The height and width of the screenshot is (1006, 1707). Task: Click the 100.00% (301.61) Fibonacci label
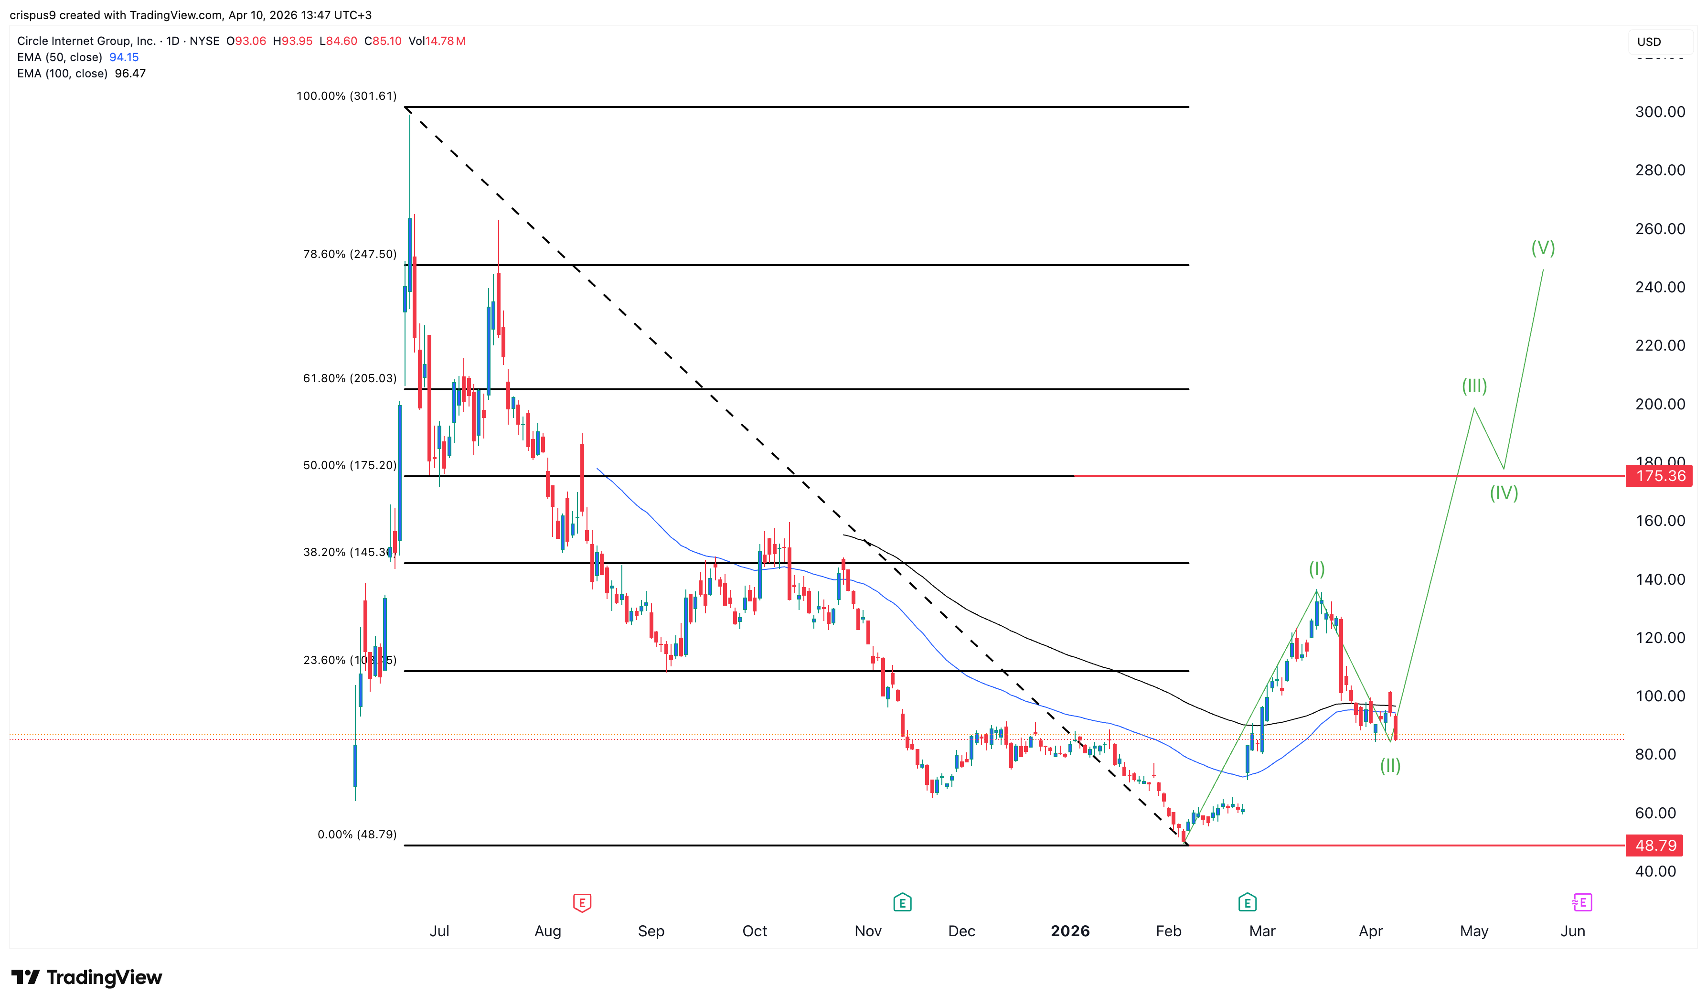tap(346, 96)
